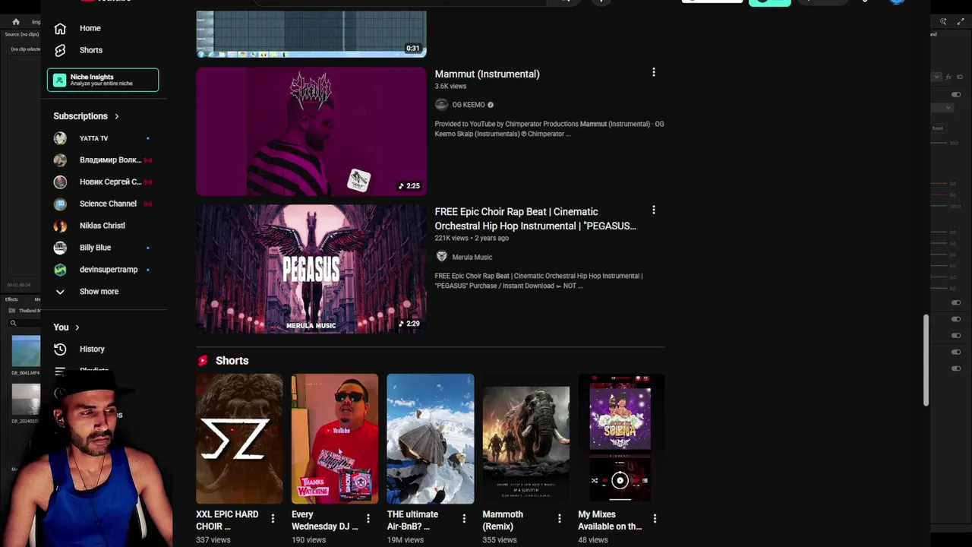Image resolution: width=972 pixels, height=547 pixels.
Task: Select the D8_0041.MP4 clip in Premiere project
Action: pos(26,351)
